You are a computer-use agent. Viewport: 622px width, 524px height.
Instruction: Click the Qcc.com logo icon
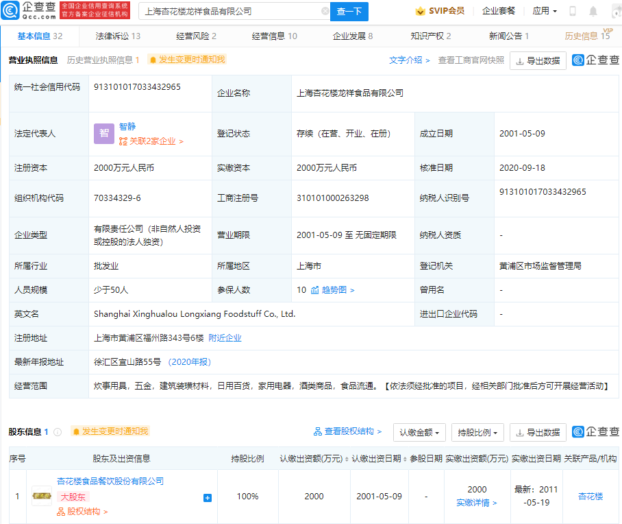click(10, 11)
